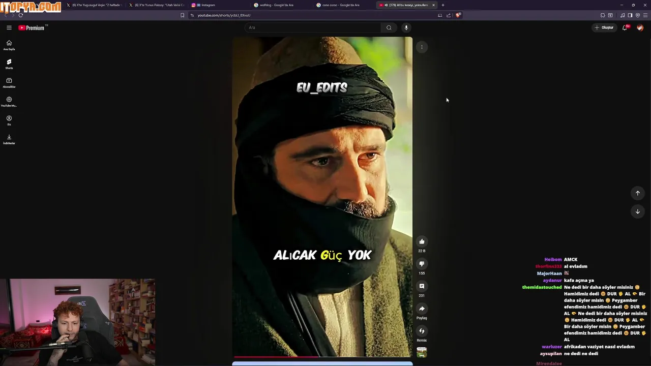Switch to the Yunus Paksoy X tab
This screenshot has width=651, height=366.
click(x=157, y=5)
